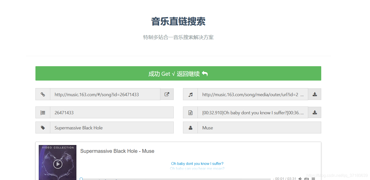370x180 pixels.
Task: Click the player progress bar
Action: (x=175, y=179)
